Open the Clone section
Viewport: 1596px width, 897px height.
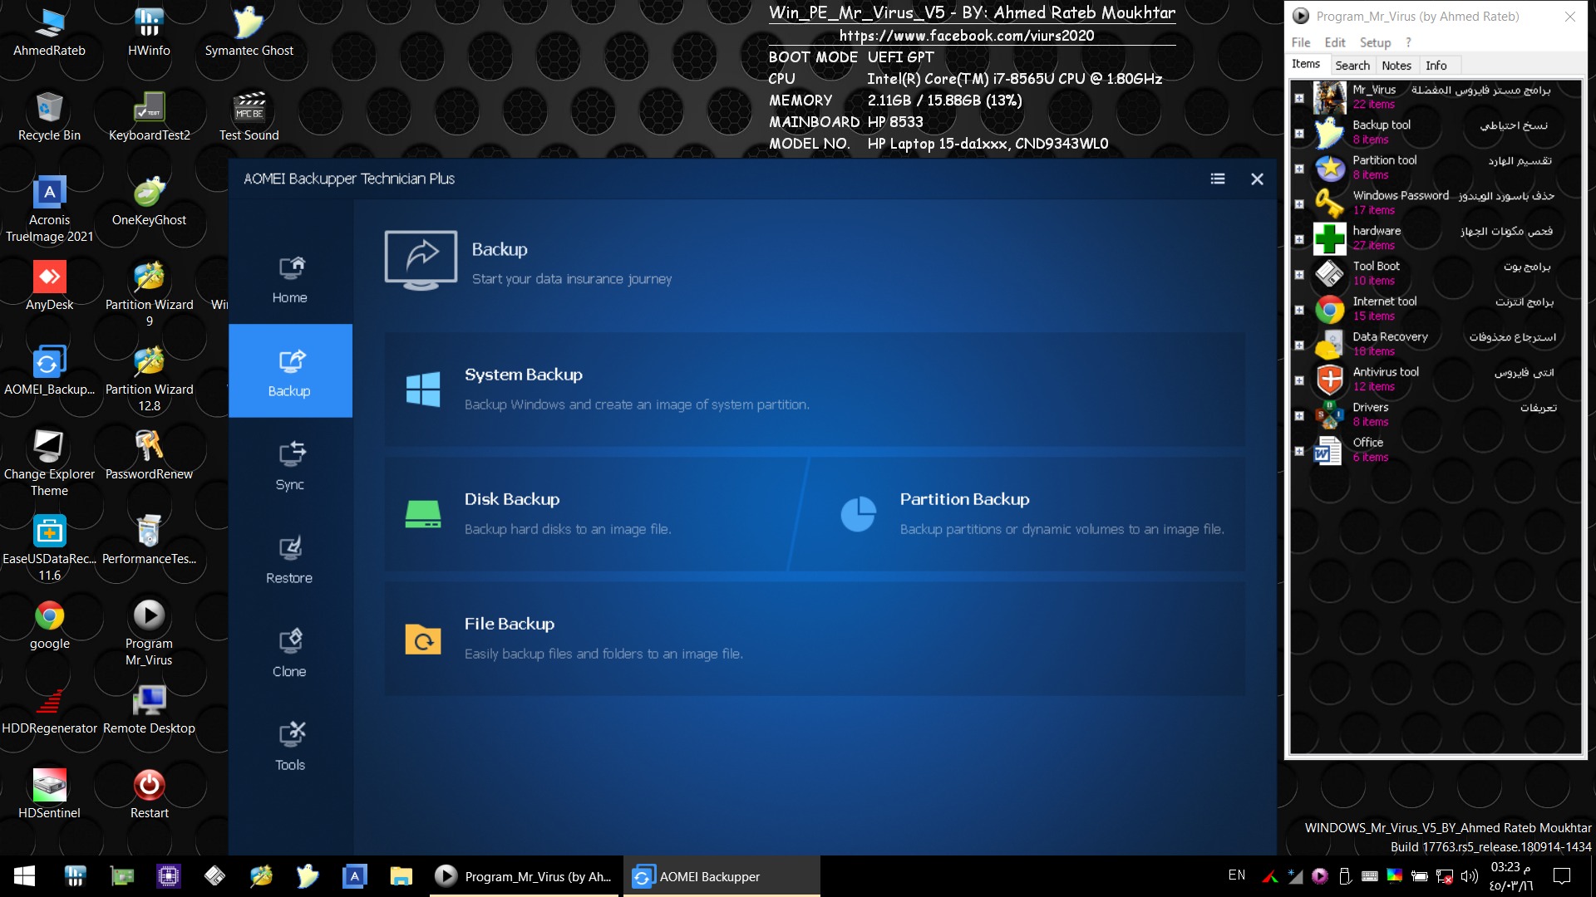coord(289,653)
